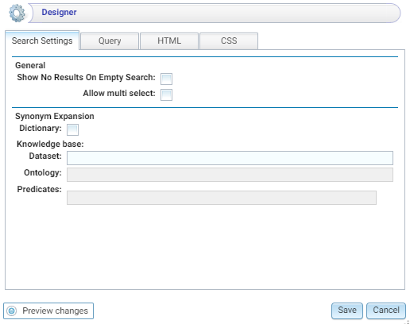Open the Predicates field
Viewport: 410px width, 324px height.
(222, 198)
